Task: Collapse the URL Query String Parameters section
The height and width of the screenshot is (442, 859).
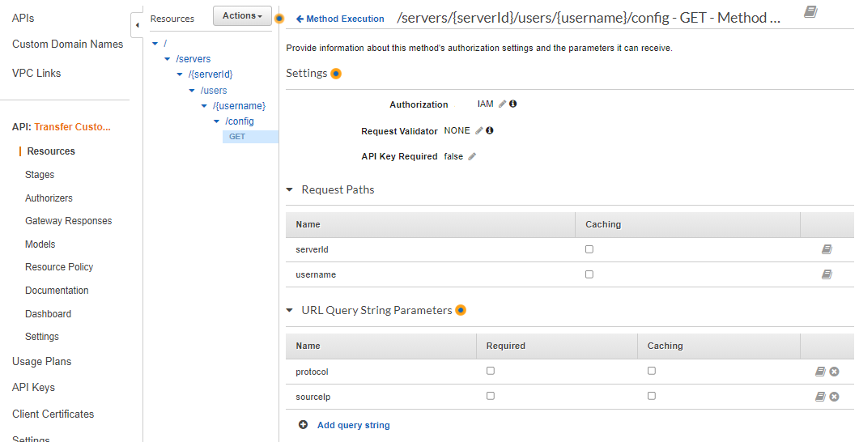Action: click(290, 311)
